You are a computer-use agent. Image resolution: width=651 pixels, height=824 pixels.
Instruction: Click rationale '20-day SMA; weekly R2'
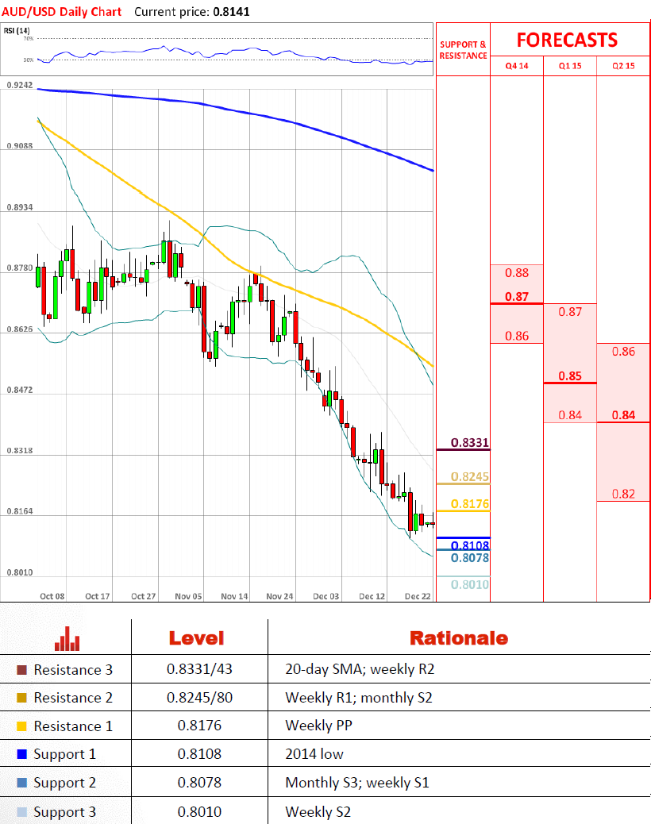(x=360, y=669)
